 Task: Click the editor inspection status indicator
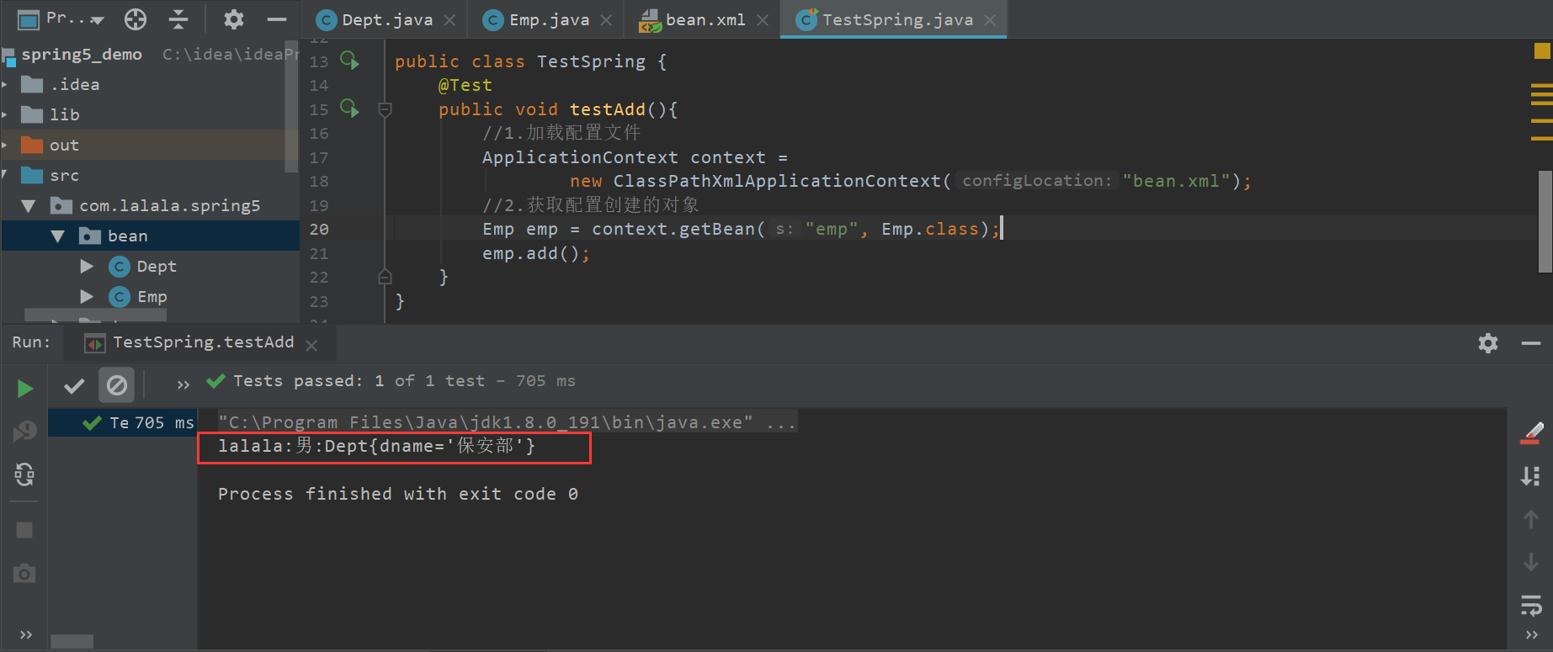click(1542, 51)
